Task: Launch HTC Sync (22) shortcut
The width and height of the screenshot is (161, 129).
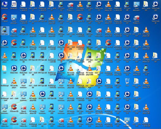Action: 118,58
